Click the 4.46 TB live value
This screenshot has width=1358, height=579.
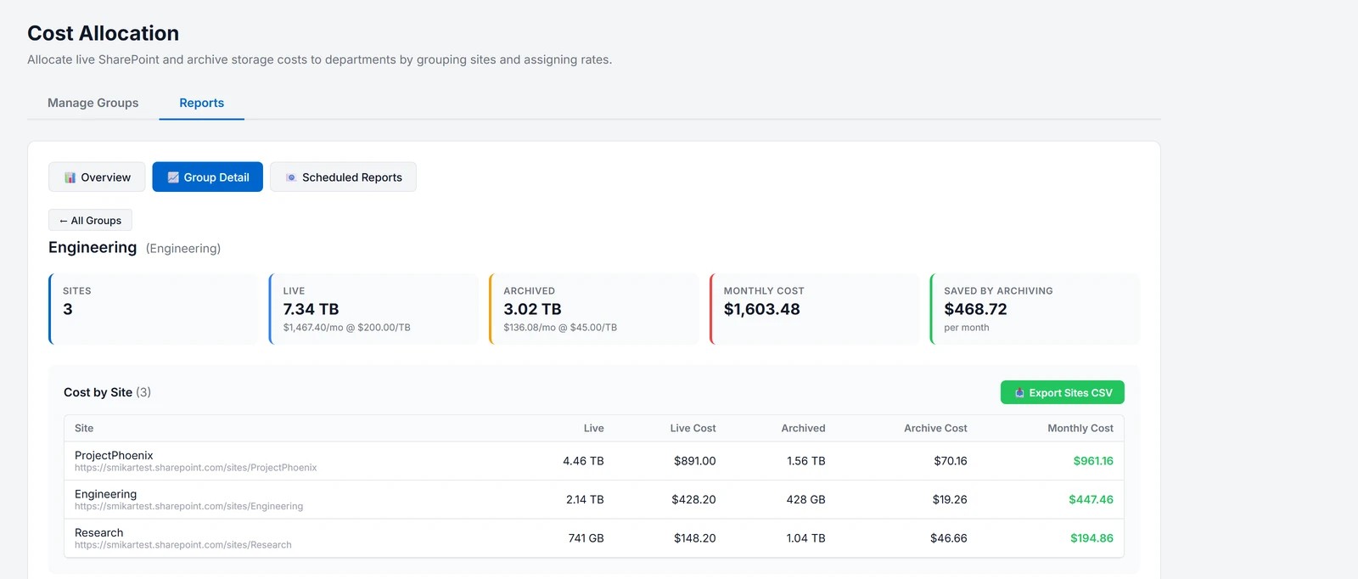pyautogui.click(x=583, y=461)
